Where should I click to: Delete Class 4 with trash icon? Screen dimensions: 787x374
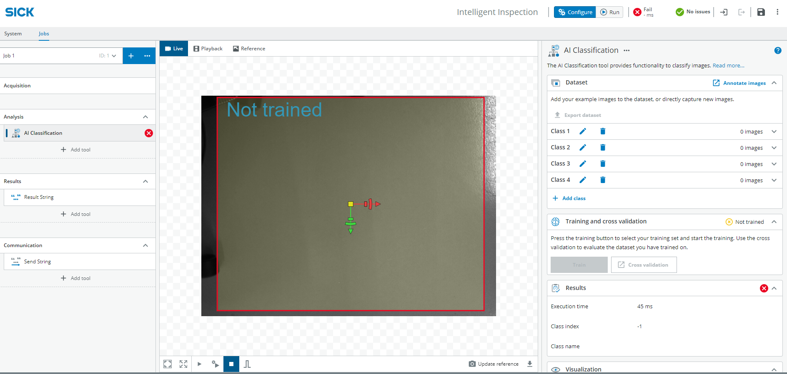coord(603,180)
